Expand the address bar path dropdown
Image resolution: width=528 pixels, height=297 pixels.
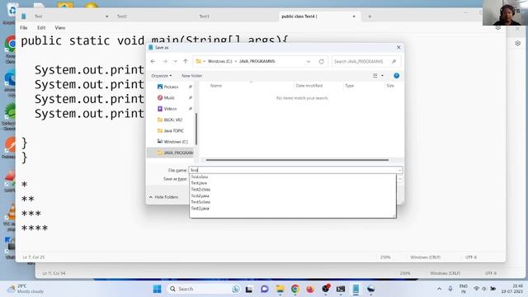[308, 61]
